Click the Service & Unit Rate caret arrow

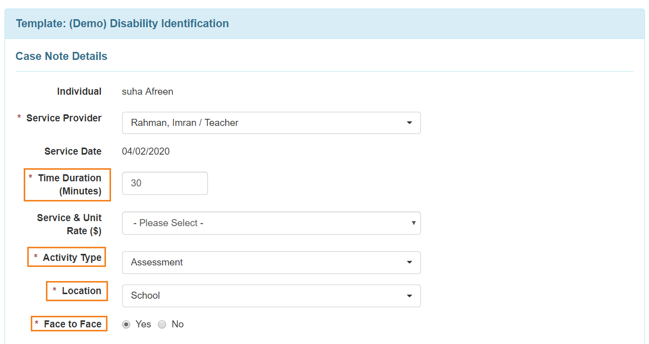pyautogui.click(x=413, y=223)
